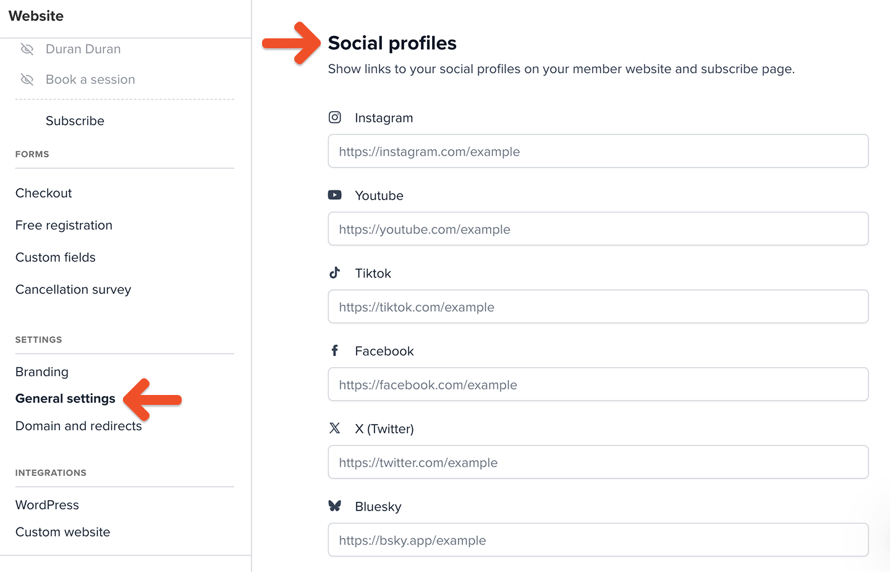Click the Instagram icon

334,117
